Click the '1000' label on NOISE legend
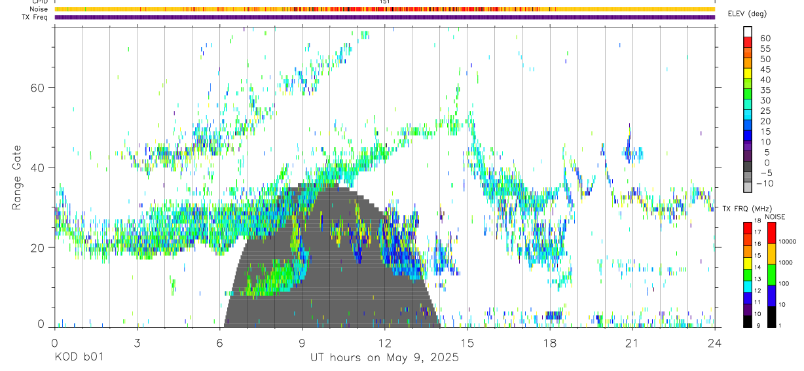This screenshot has width=804, height=371. [786, 262]
